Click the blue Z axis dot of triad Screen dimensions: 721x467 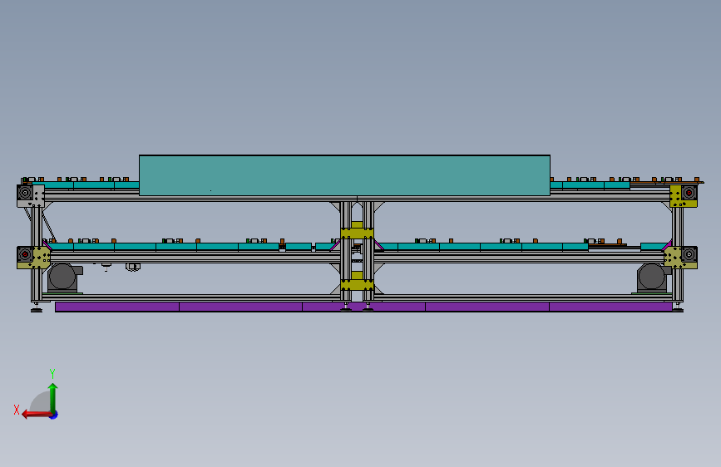[54, 415]
